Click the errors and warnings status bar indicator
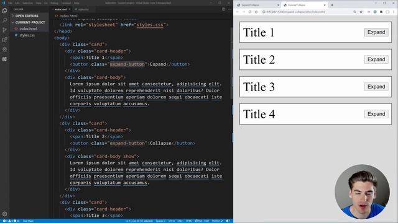The width and height of the screenshot is (398, 223). tap(11, 221)
